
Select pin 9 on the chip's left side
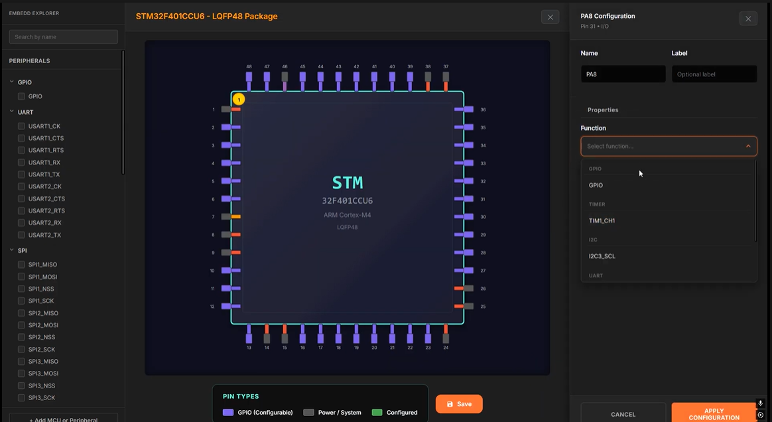coord(230,253)
